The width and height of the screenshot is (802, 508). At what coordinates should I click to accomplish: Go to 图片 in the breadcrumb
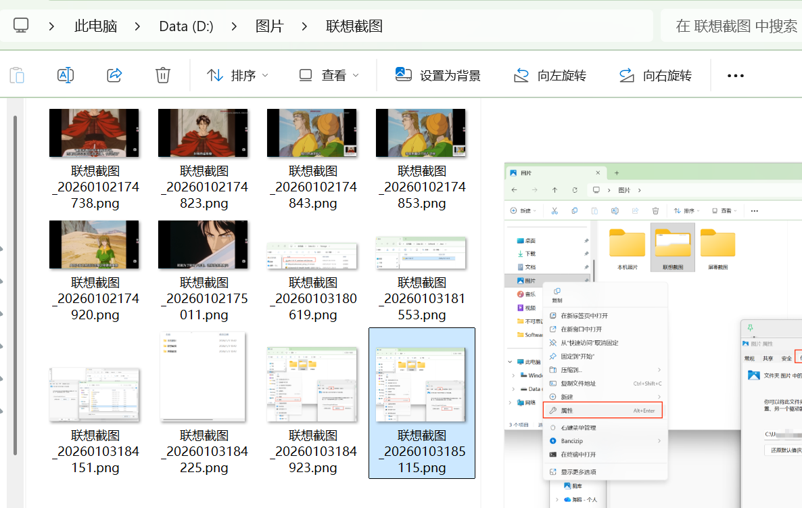click(270, 26)
